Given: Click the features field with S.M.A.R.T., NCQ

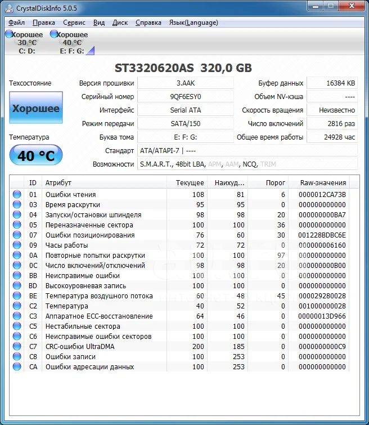Looking at the screenshot, I should (247, 164).
